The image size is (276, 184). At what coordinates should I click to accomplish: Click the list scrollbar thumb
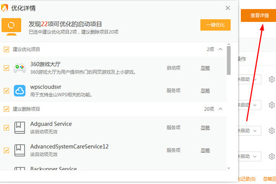[228, 60]
